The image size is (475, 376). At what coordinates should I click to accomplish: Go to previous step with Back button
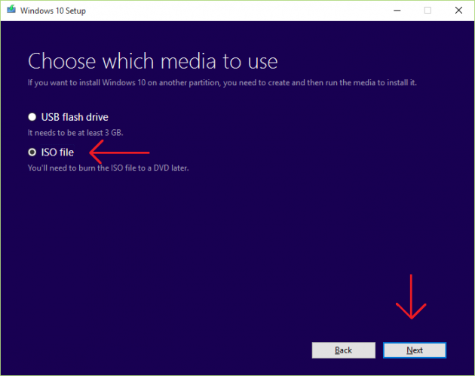click(343, 350)
